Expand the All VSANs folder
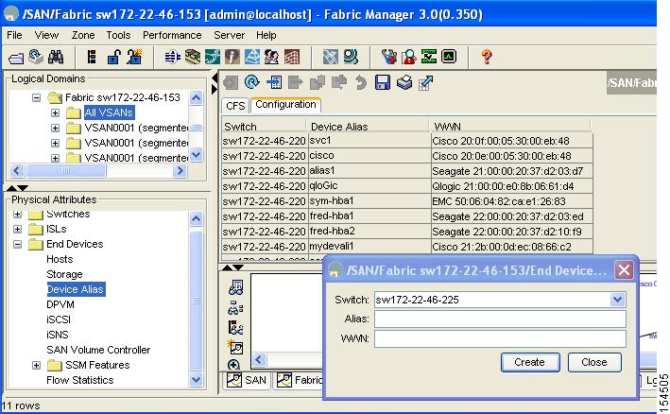The width and height of the screenshot is (670, 414). pos(55,112)
